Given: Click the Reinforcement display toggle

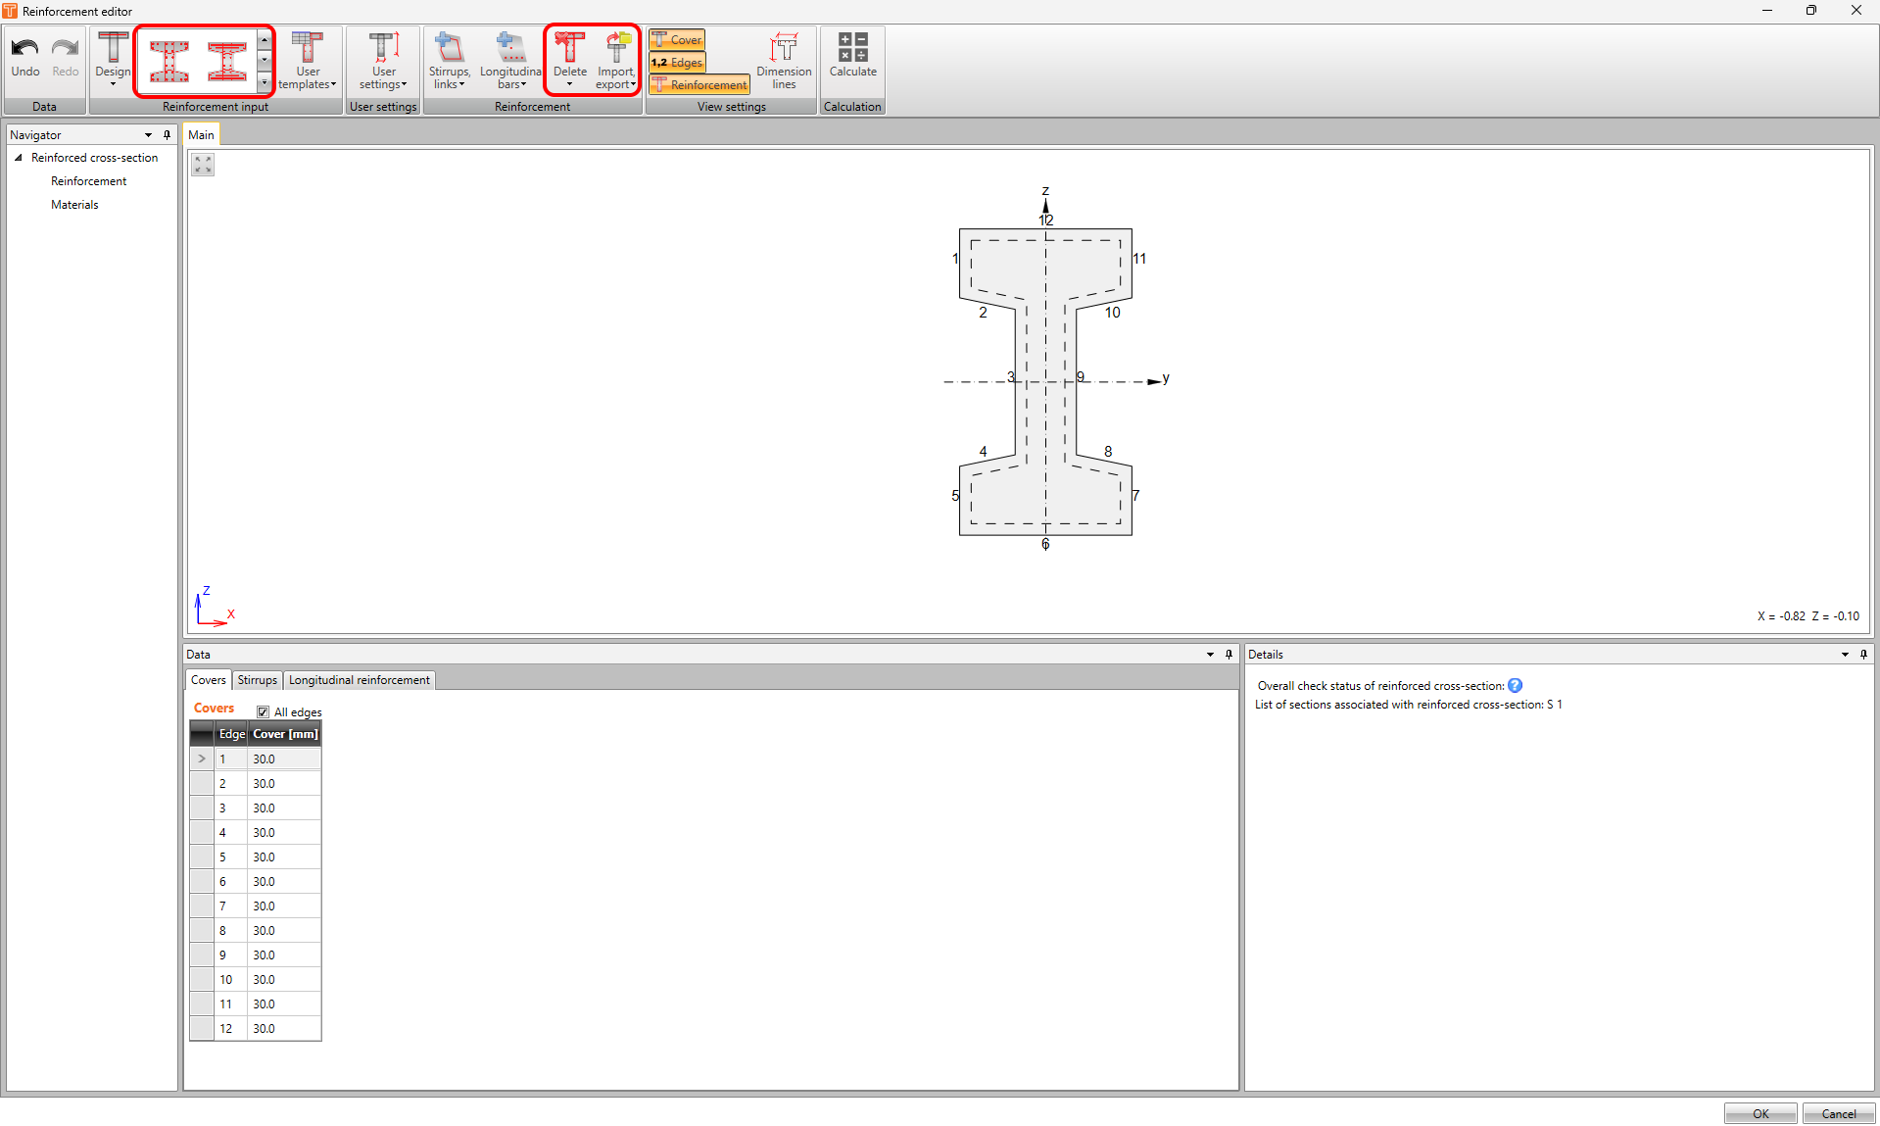Looking at the screenshot, I should click(x=699, y=84).
